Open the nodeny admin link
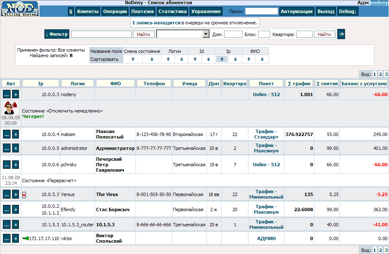 379,3
